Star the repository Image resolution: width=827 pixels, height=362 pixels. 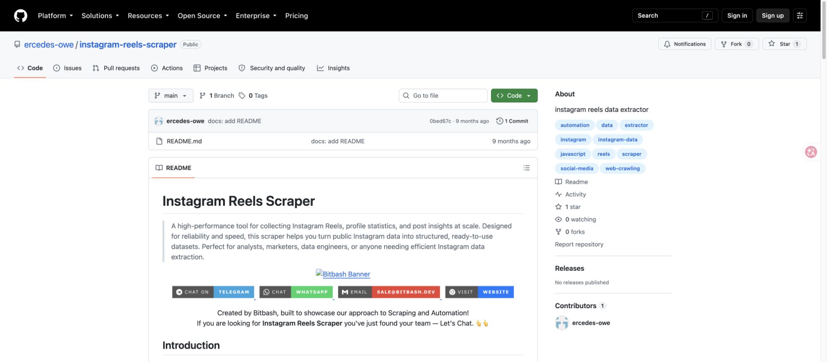click(x=784, y=44)
